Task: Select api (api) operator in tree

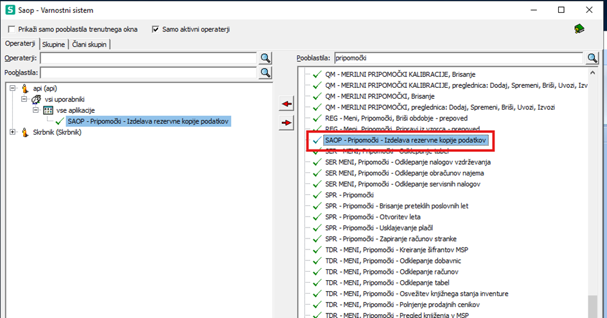Action: (45, 88)
